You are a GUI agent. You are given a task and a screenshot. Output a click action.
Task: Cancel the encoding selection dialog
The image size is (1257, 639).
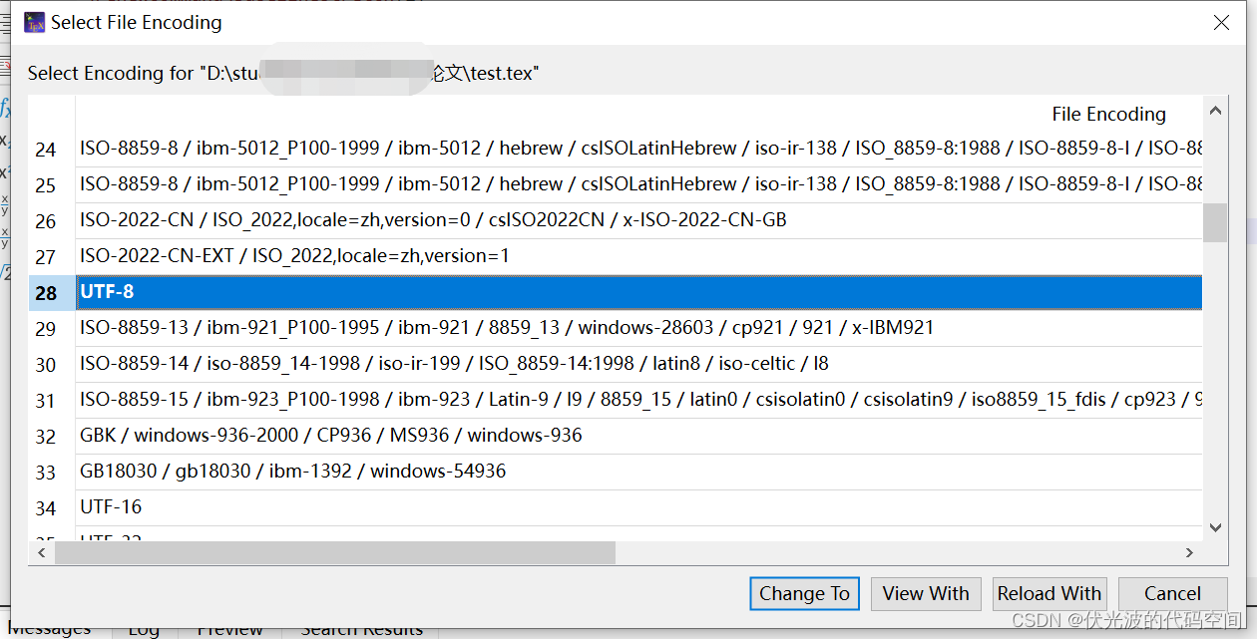pyautogui.click(x=1172, y=593)
